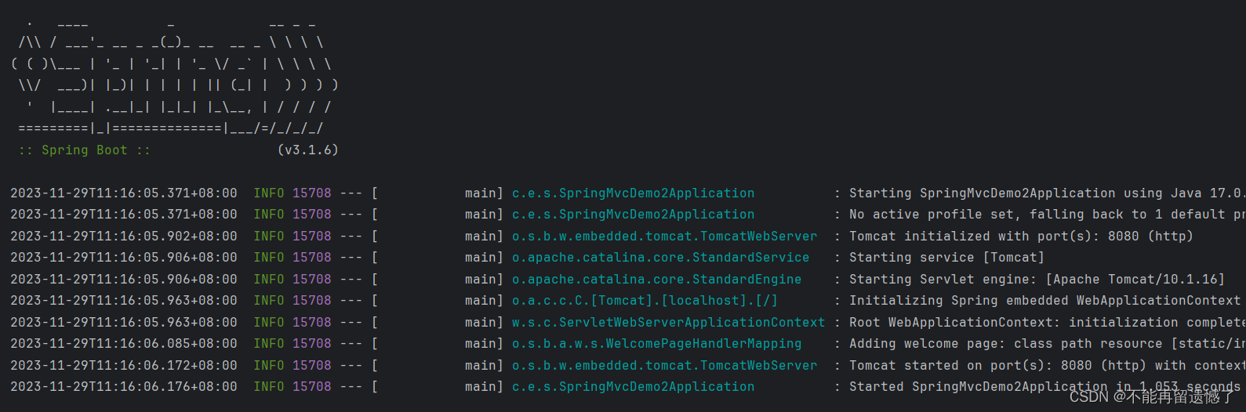Click timestamp 2023-11-29T11:16:05.902+08:00
Viewport: 1246px width, 412px height.
[124, 237]
